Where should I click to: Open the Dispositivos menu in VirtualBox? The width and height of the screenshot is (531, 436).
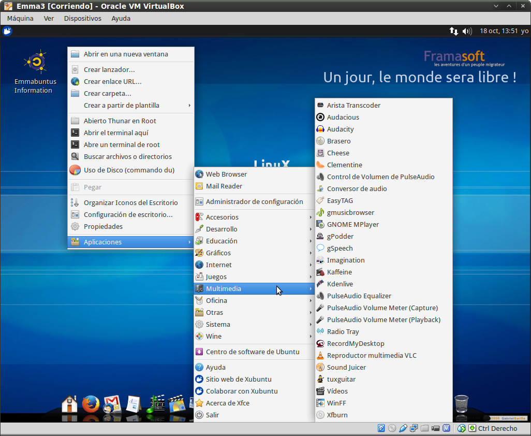click(82, 18)
